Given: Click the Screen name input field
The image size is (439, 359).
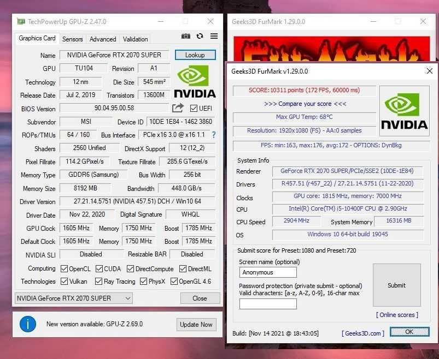Looking at the screenshot, I should click(x=268, y=272).
